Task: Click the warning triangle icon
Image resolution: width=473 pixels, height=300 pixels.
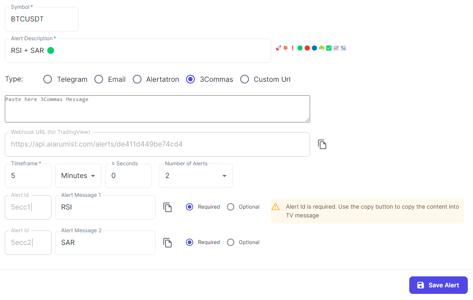Action: pyautogui.click(x=276, y=207)
